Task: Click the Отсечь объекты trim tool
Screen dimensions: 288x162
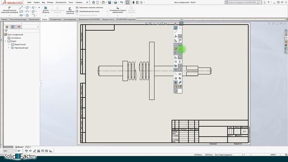Action: pos(45,9)
